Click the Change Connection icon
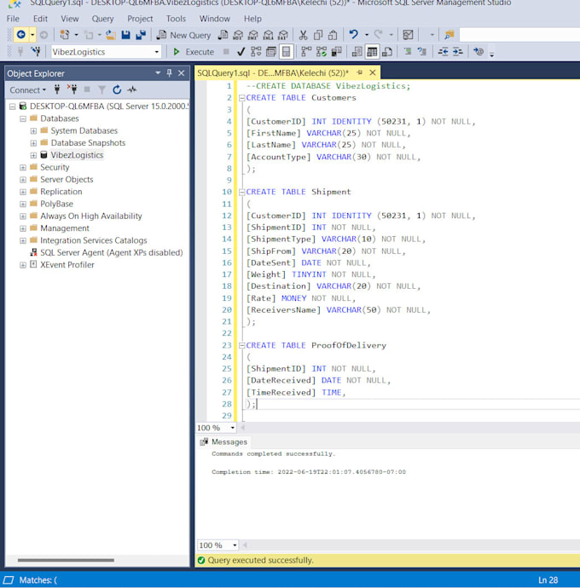 [x=36, y=51]
